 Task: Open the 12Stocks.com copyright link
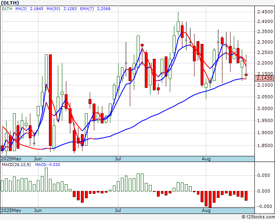coord(258,217)
